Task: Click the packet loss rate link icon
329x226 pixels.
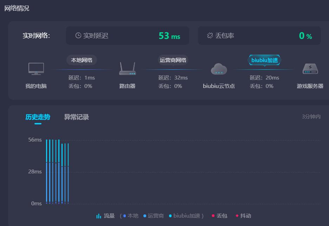Action: (x=210, y=35)
